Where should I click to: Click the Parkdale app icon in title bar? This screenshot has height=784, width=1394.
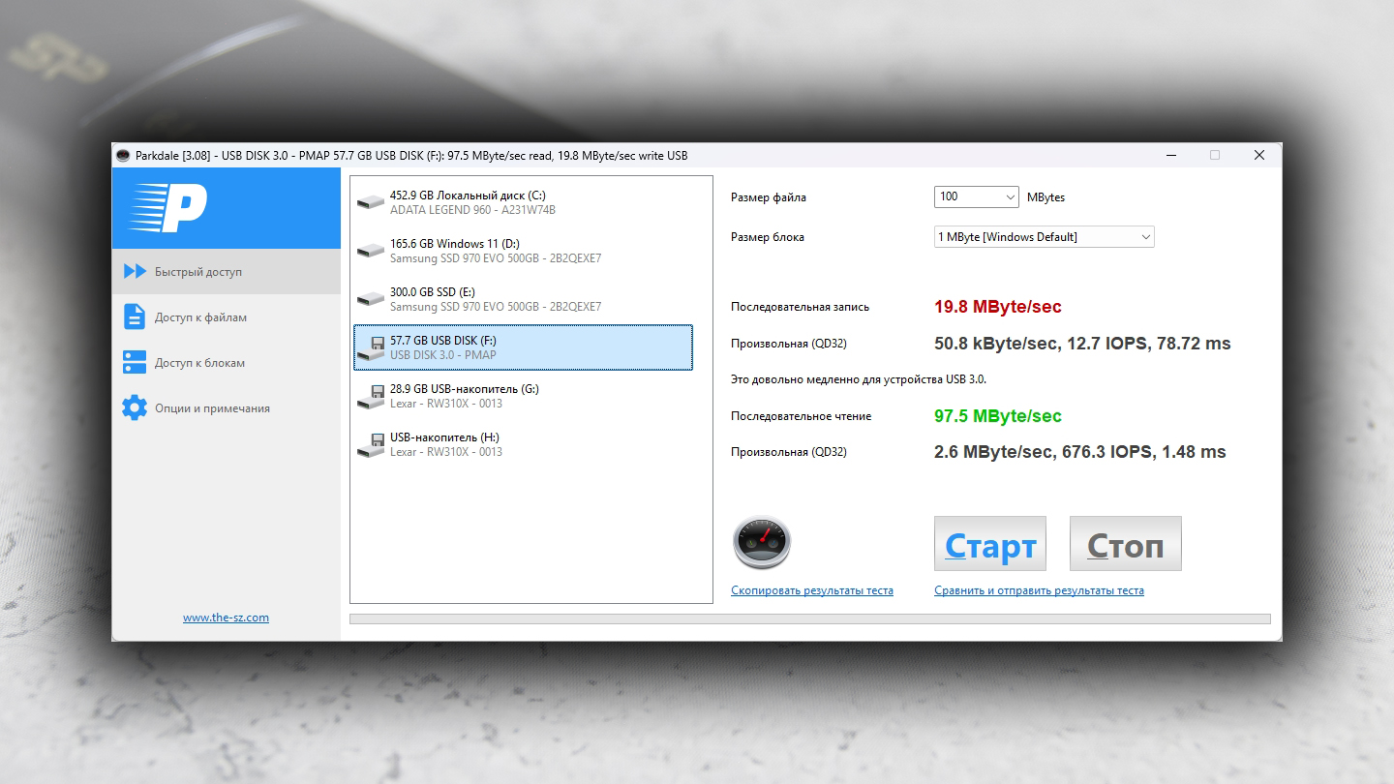point(123,155)
